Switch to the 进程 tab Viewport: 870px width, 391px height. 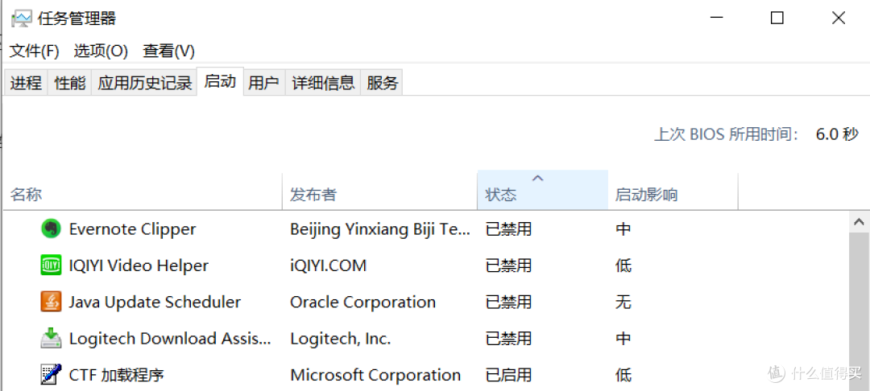tap(26, 83)
